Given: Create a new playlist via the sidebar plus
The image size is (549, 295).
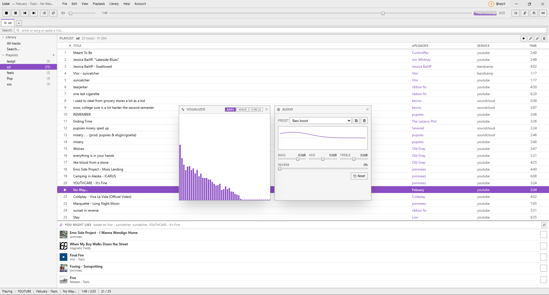Looking at the screenshot, I should 53,55.
